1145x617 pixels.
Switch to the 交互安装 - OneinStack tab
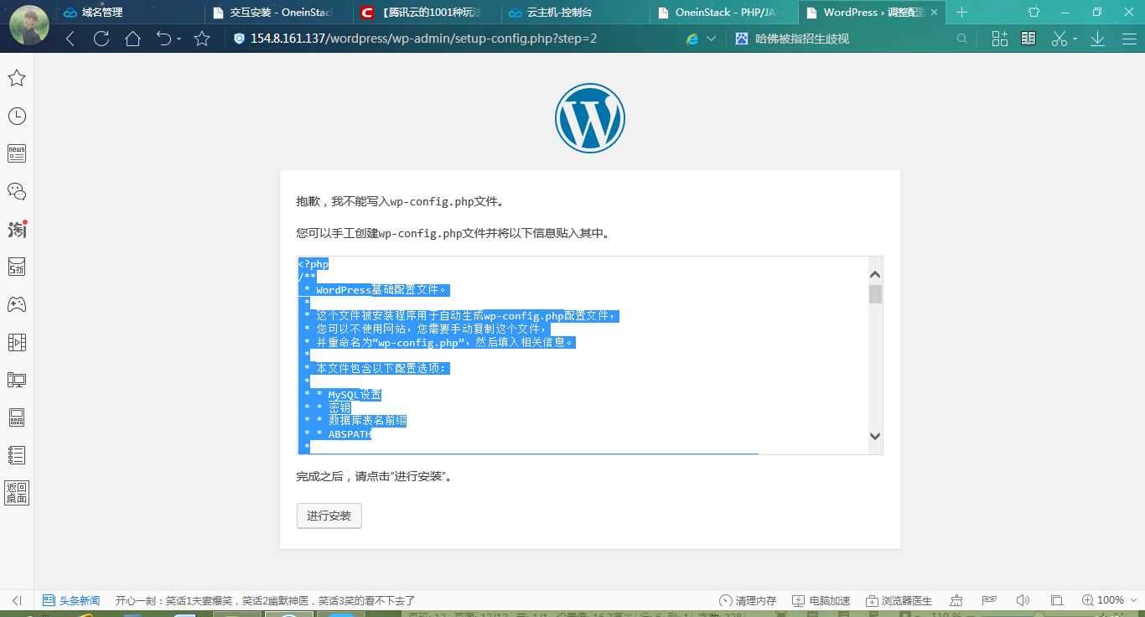click(x=278, y=13)
